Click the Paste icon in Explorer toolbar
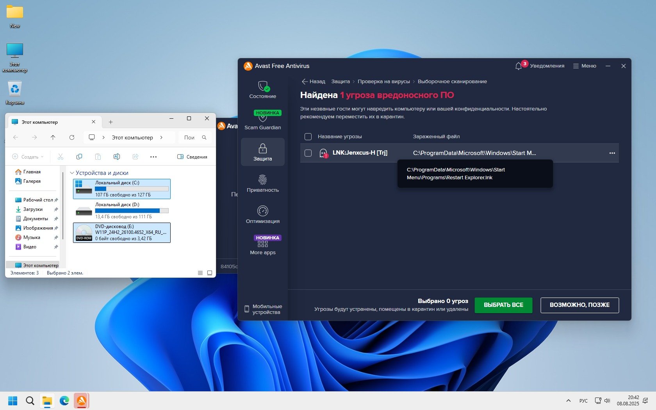 point(98,157)
